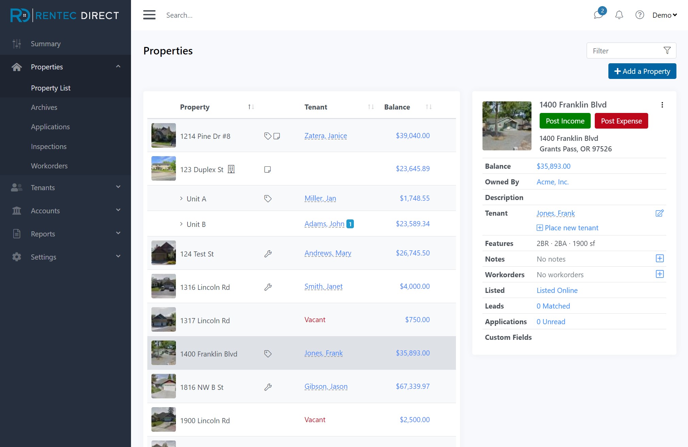The image size is (688, 447).
Task: Open the three-dot menu for 1400 Franklin Blvd
Action: coord(662,105)
